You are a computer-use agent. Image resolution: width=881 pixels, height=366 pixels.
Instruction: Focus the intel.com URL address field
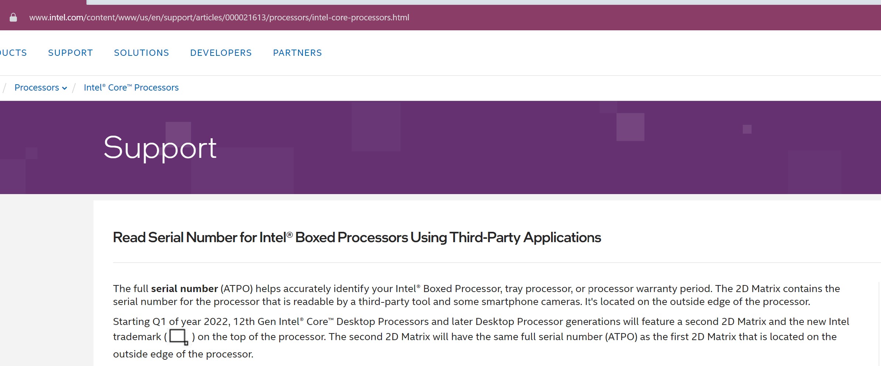click(x=219, y=17)
